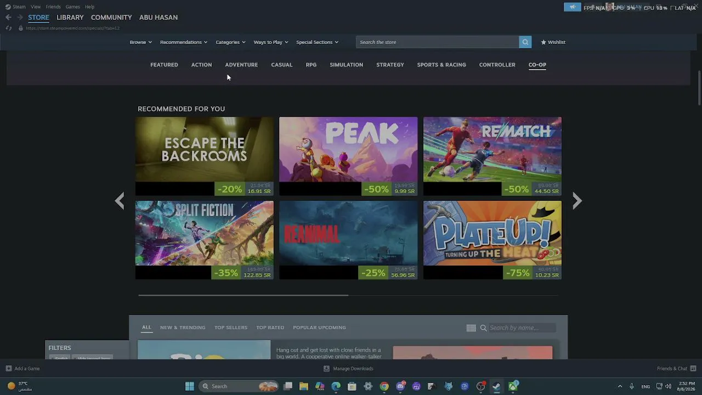Open the Games menu
This screenshot has height=395, width=702.
coord(72,7)
